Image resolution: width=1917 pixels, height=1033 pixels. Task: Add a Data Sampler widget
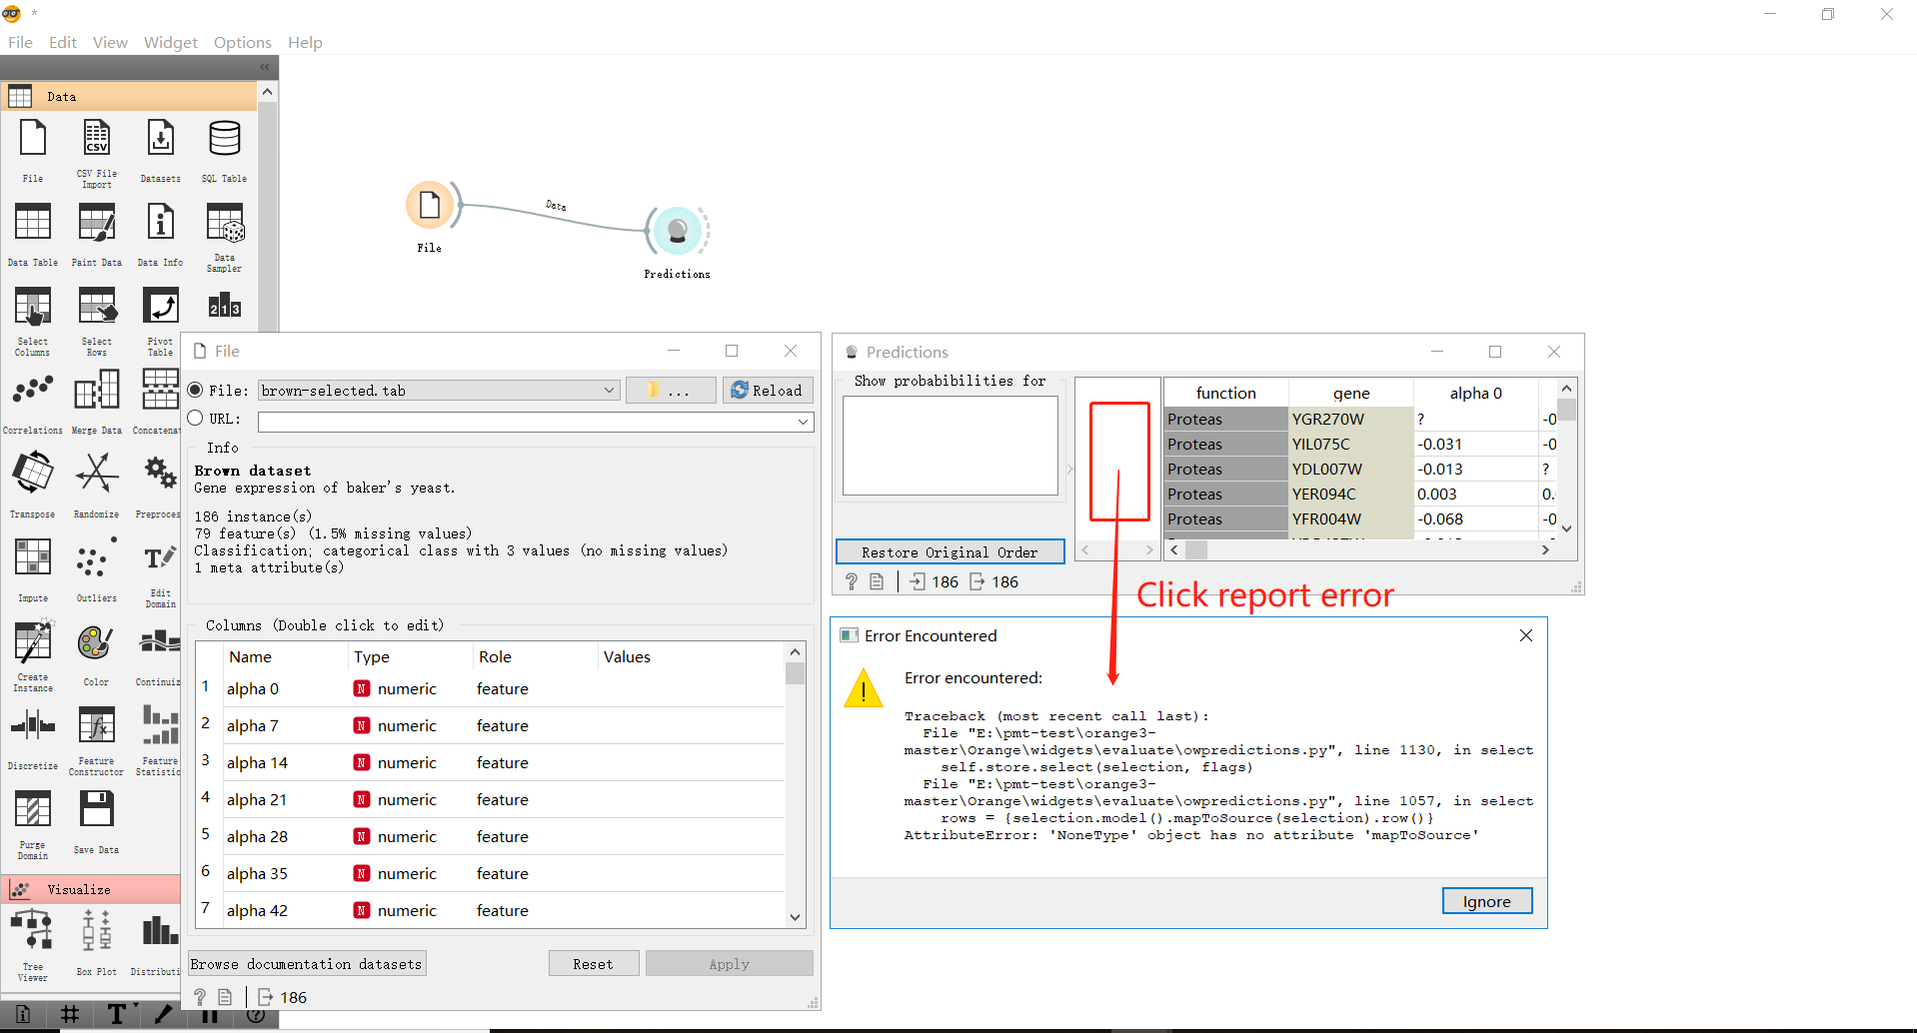click(223, 223)
